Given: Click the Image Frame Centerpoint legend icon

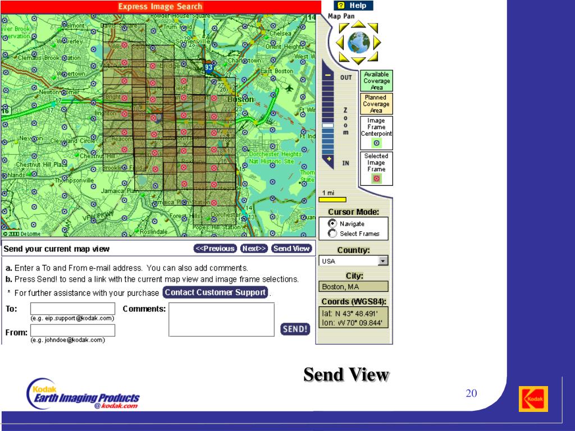Looking at the screenshot, I should point(376,143).
